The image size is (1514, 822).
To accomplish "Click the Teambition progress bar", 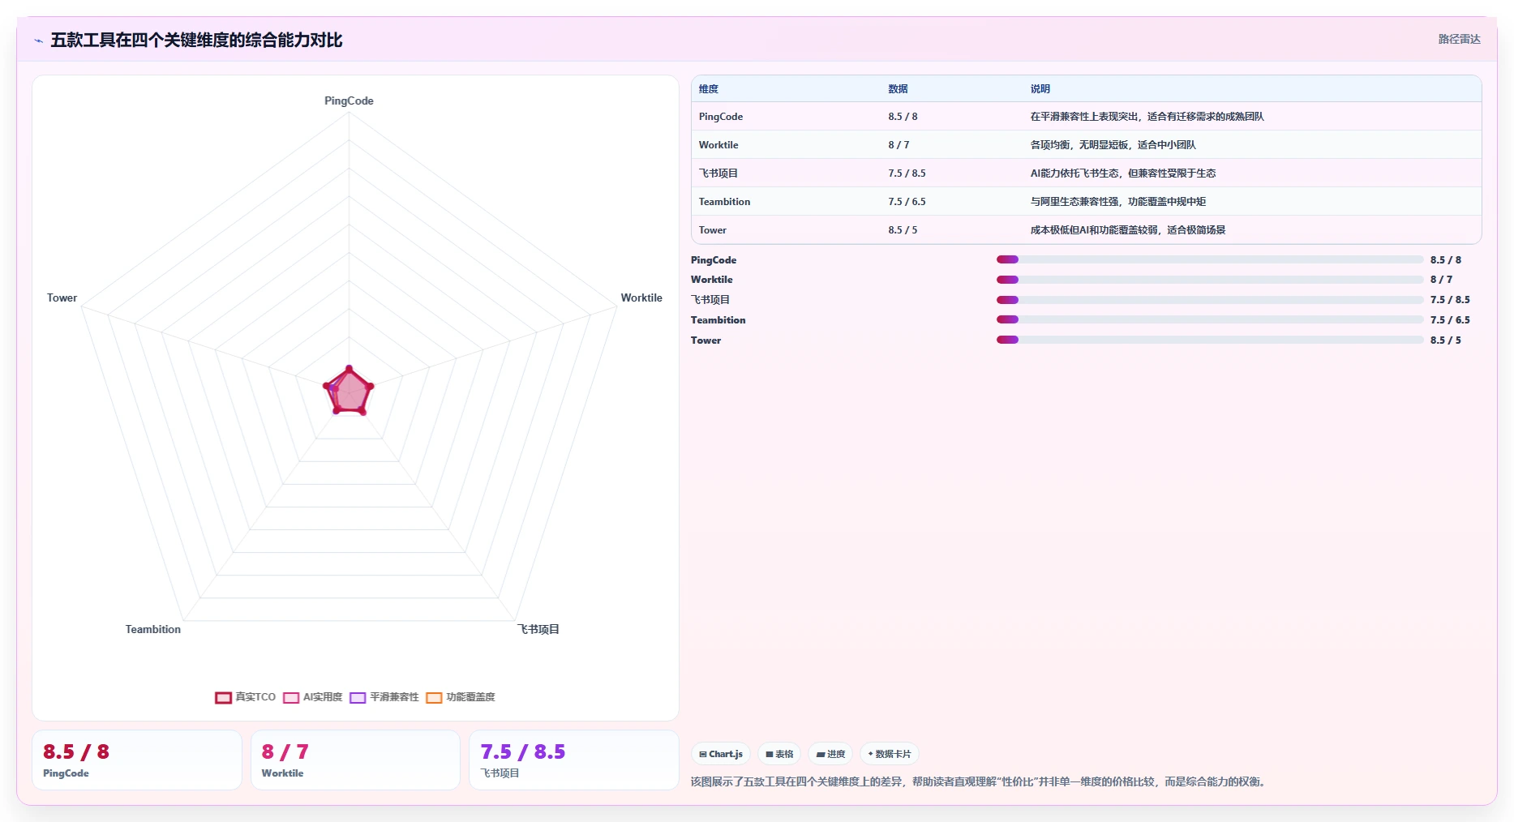I will click(1210, 319).
